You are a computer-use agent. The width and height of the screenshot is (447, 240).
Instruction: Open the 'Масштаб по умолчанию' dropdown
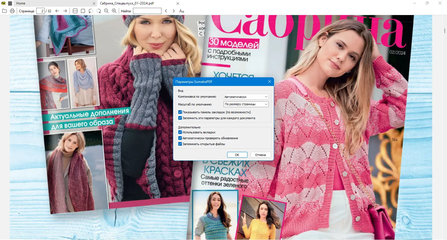pyautogui.click(x=246, y=104)
